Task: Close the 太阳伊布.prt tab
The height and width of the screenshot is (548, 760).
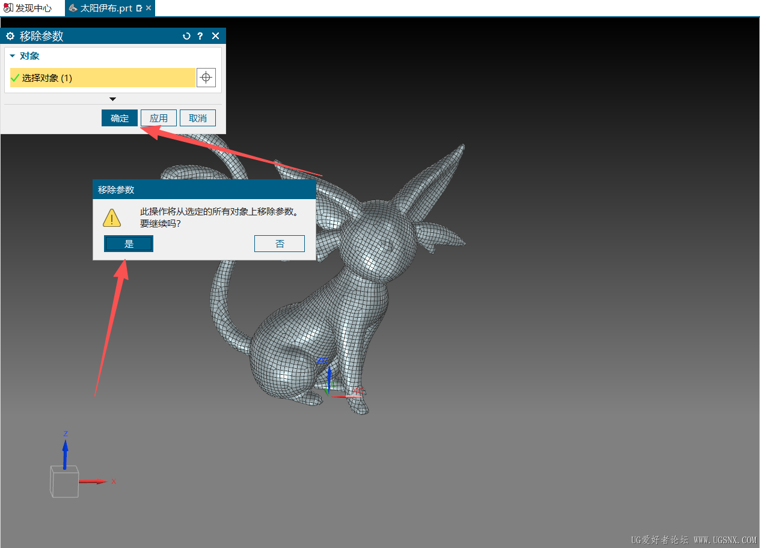Action: click(x=149, y=8)
